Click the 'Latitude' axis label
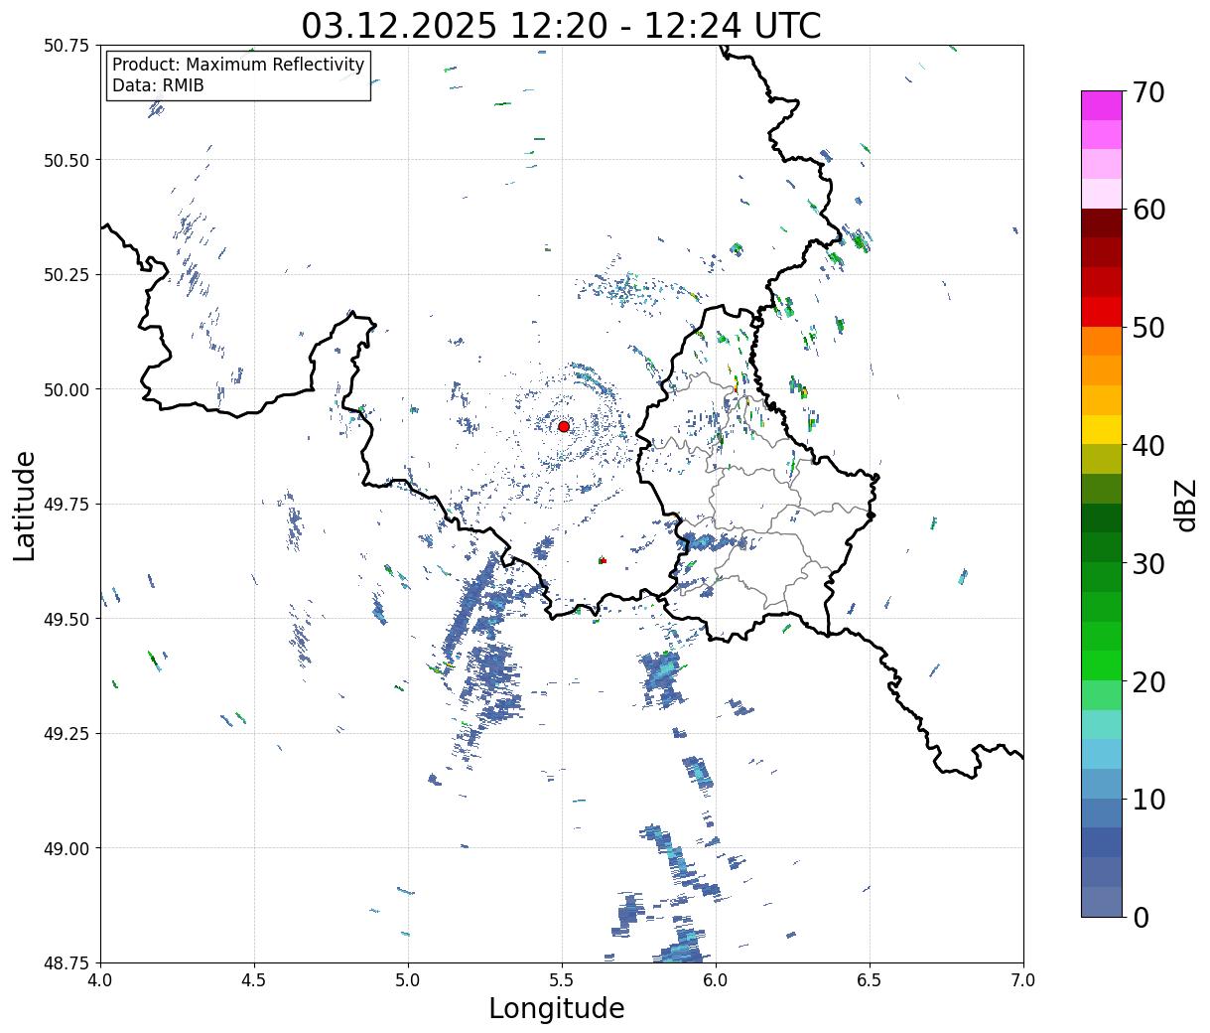1210x1033 pixels. click(25, 505)
